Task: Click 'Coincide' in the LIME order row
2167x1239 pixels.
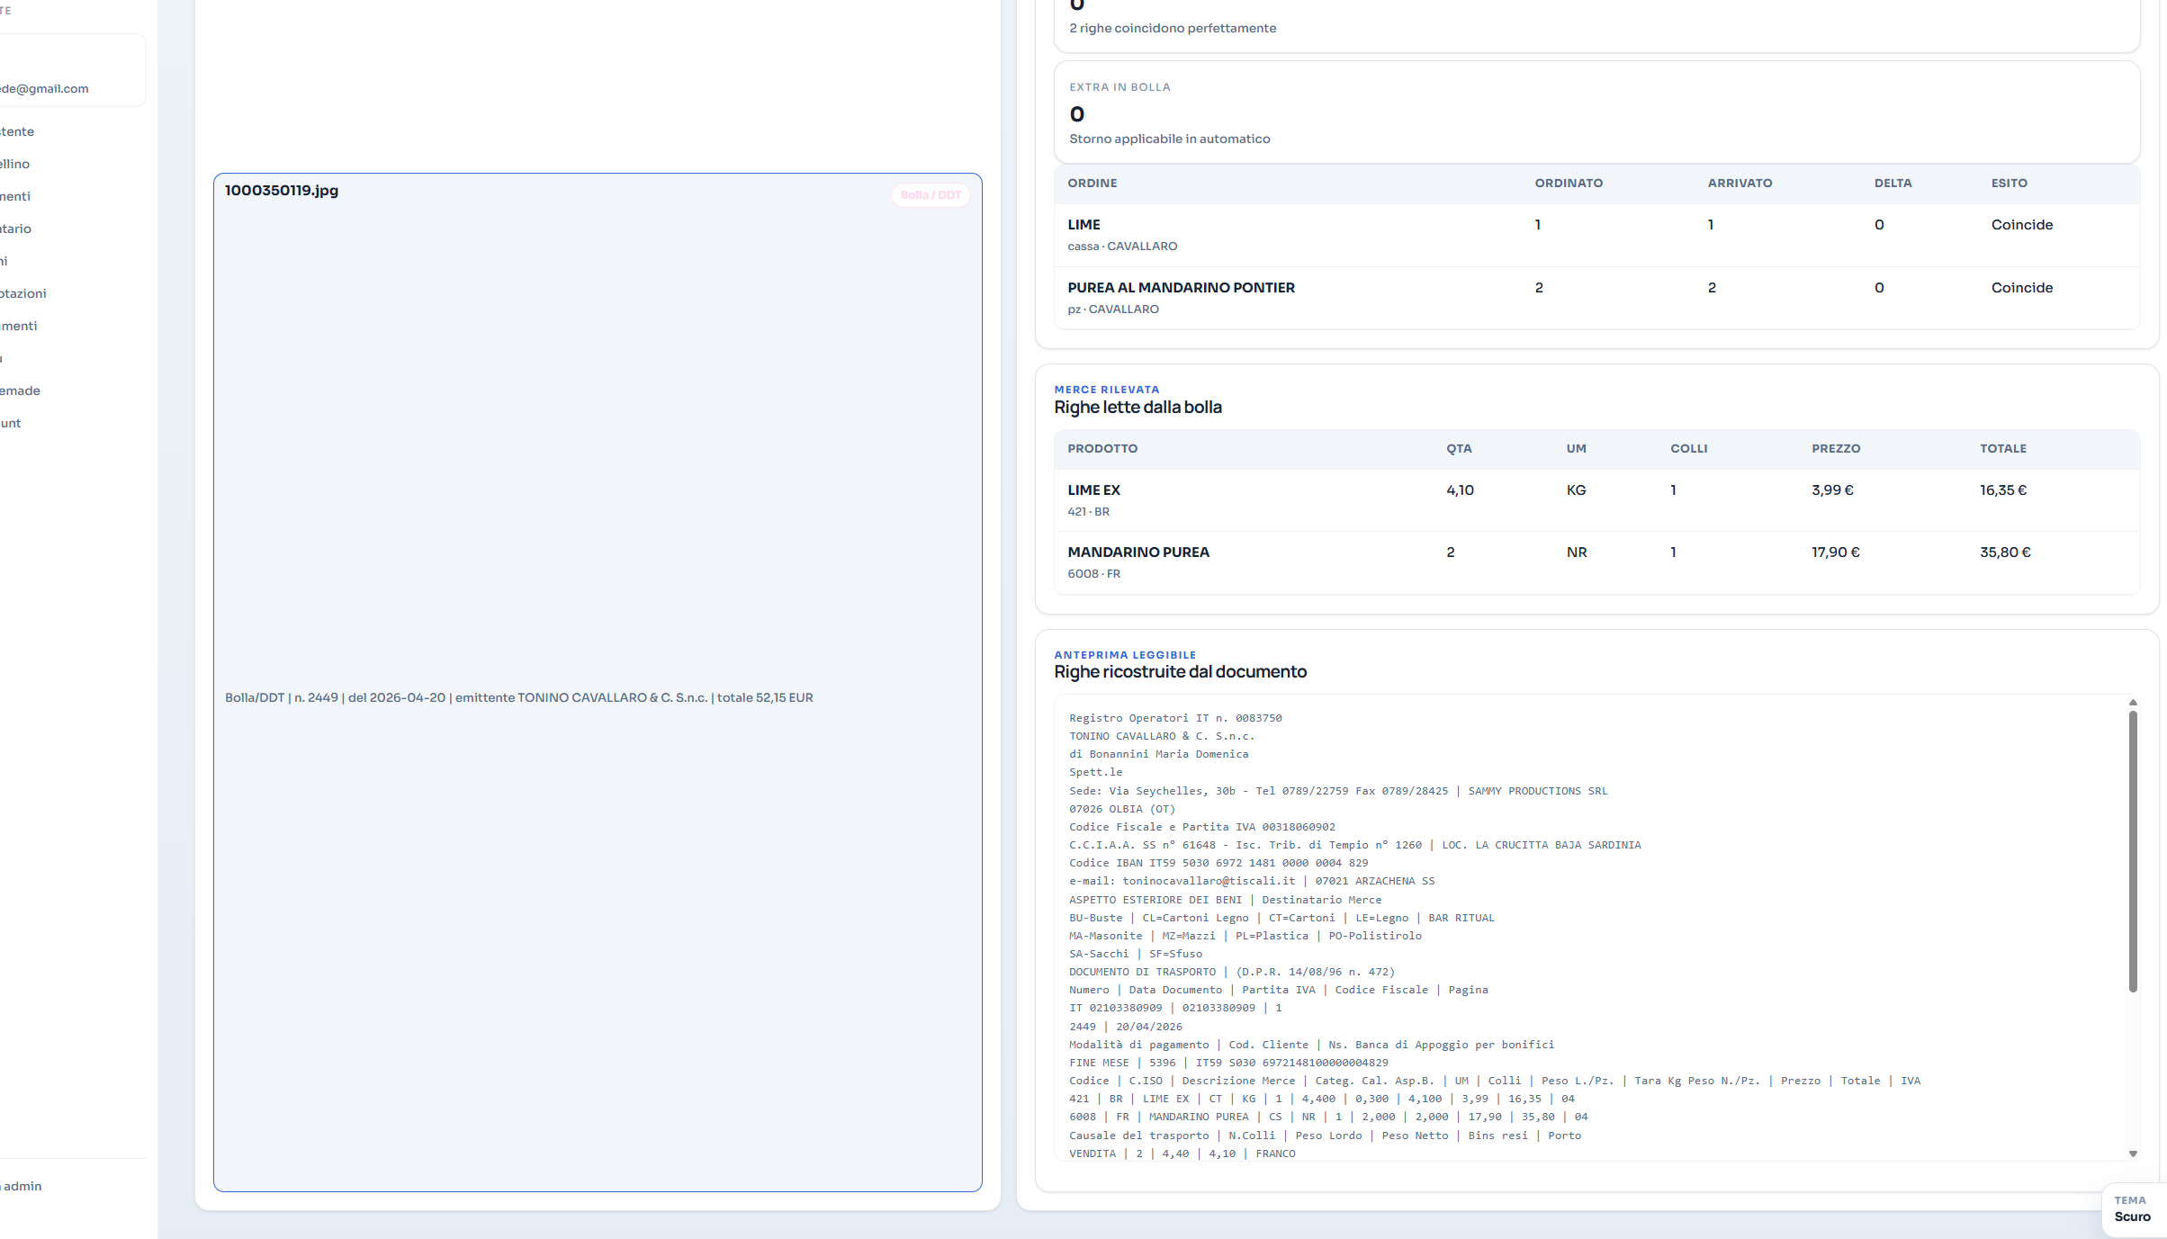Action: point(2021,224)
